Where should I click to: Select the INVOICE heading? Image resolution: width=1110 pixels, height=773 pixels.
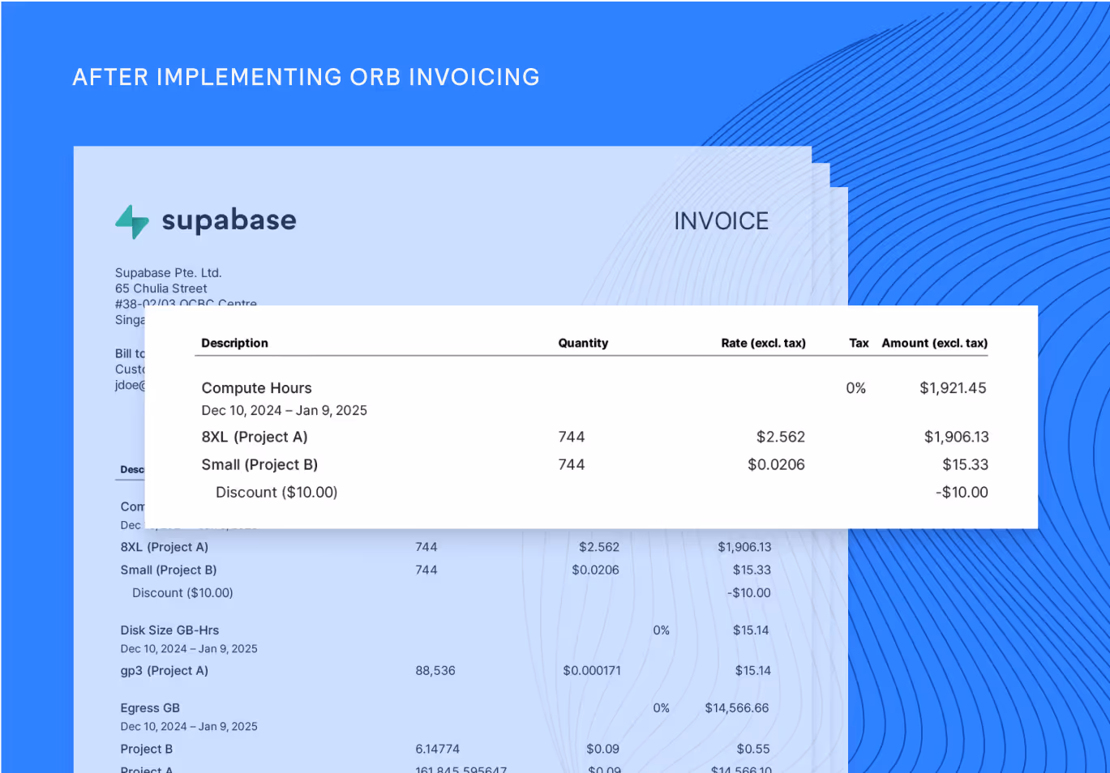(x=721, y=221)
